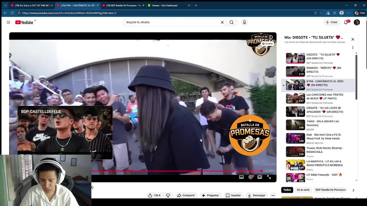Play LA MANTECA - LIT KILLAH & BHAVI
367x206 pixels.
318,165
